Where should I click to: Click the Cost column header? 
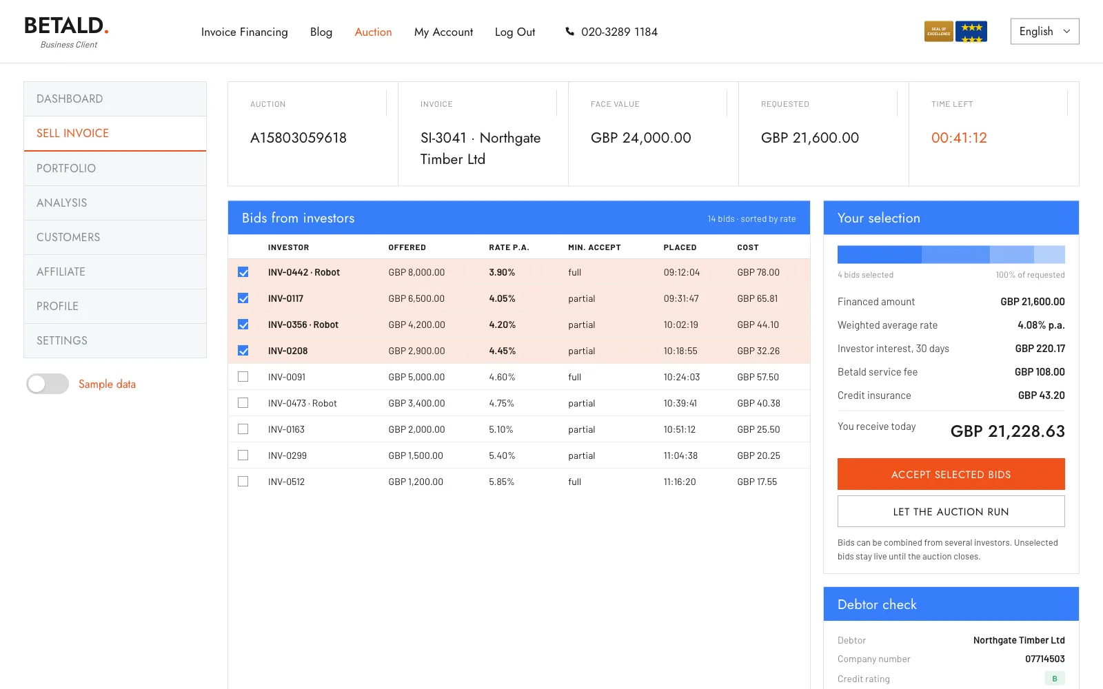(747, 247)
